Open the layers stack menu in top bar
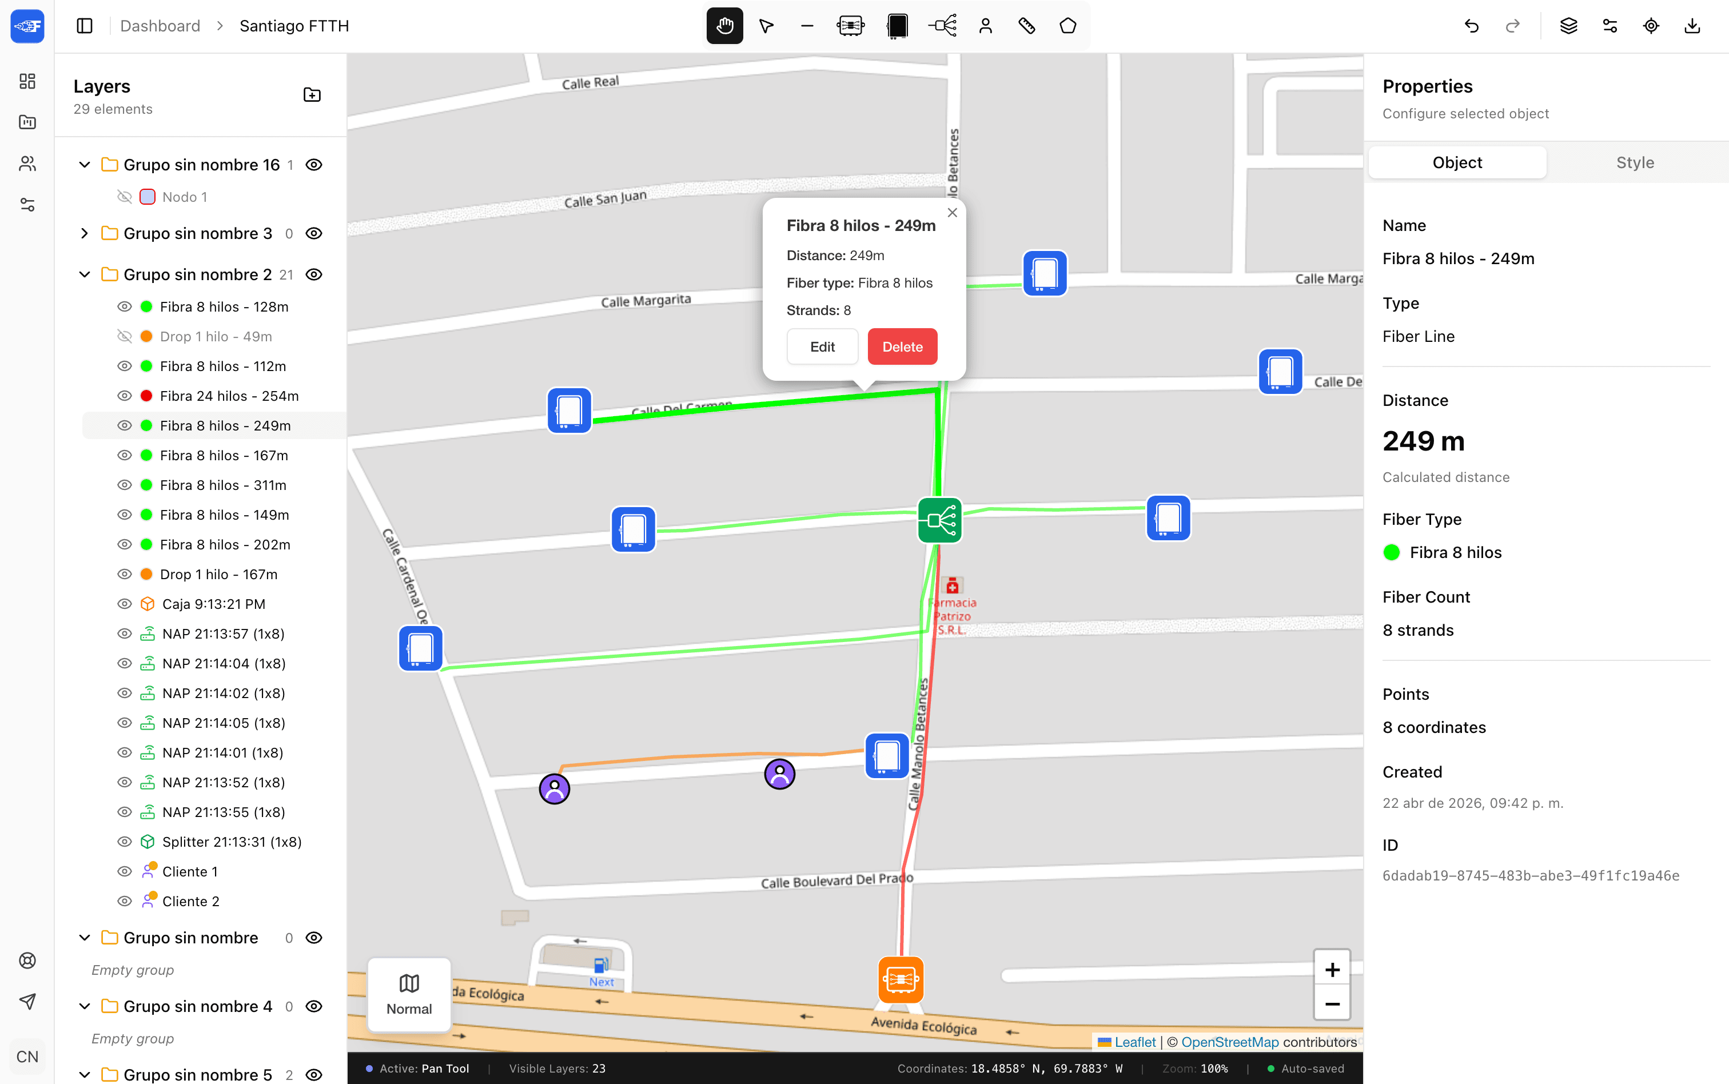The image size is (1729, 1084). pyautogui.click(x=1568, y=26)
